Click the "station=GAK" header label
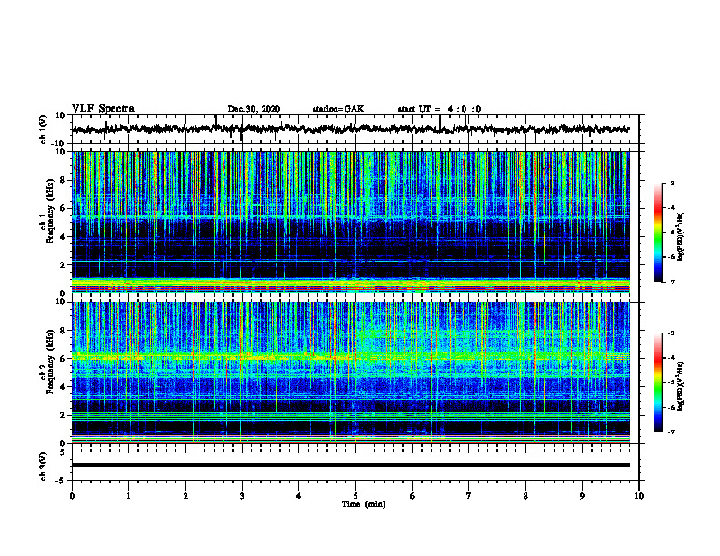Screen dimensions: 720x556 338,109
